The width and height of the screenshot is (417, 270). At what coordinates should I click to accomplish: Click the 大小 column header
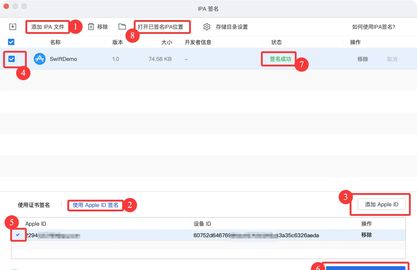pyautogui.click(x=167, y=42)
